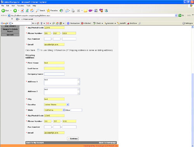Click the Print icon in toolbar

tap(73, 10)
